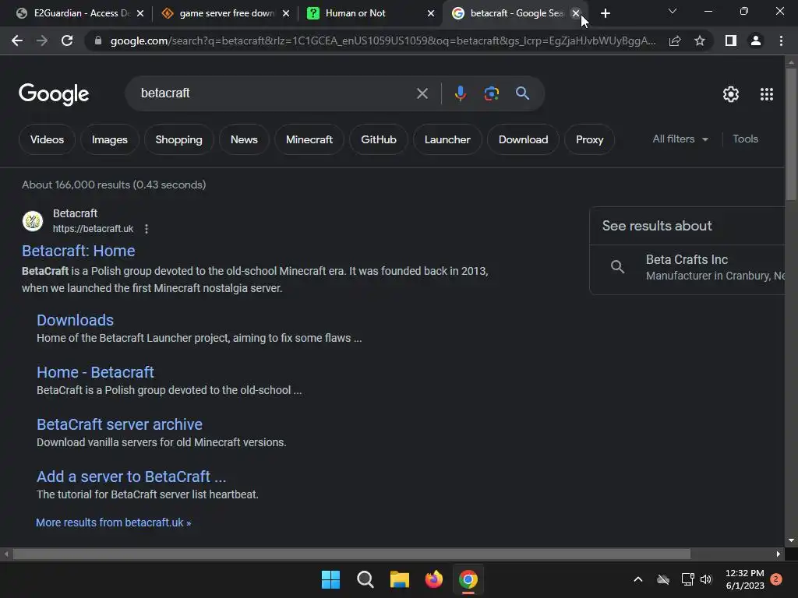Switch to E2Guardian Access Denied tab
The image size is (798, 598).
[74, 13]
